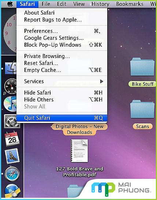Choose Hide Safari

[62, 93]
